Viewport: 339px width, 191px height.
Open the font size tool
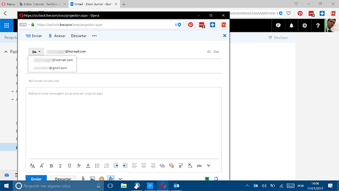tap(32, 166)
